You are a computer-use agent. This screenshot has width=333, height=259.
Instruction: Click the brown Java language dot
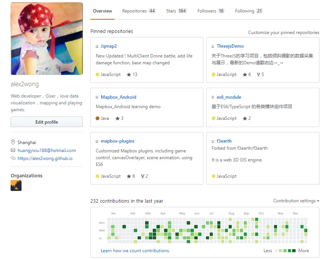pos(98,118)
